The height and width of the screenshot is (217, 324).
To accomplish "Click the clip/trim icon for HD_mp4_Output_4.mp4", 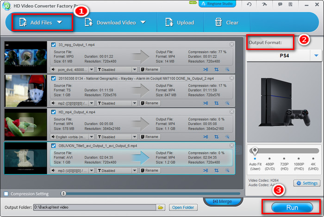I will pyautogui.click(x=206, y=137).
